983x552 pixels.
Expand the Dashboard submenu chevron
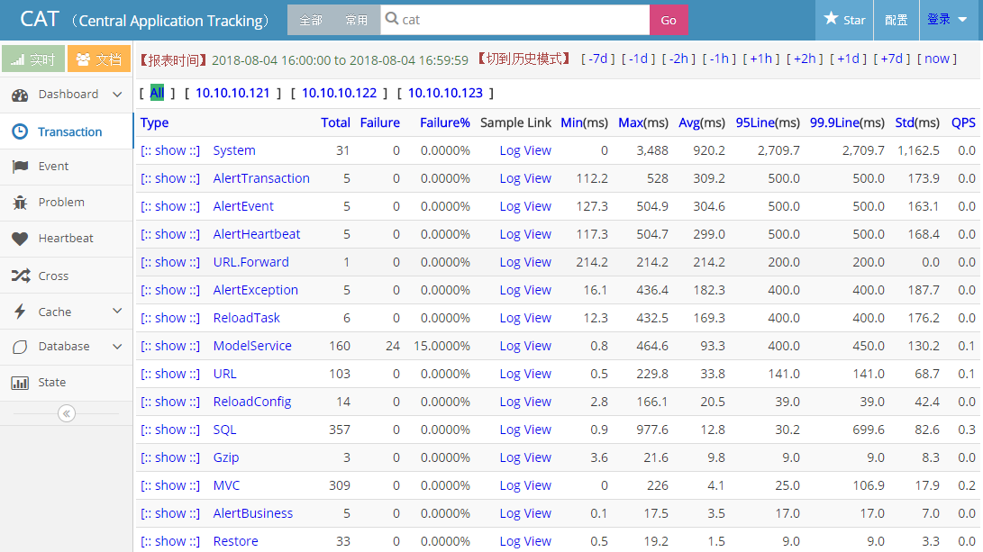click(117, 95)
